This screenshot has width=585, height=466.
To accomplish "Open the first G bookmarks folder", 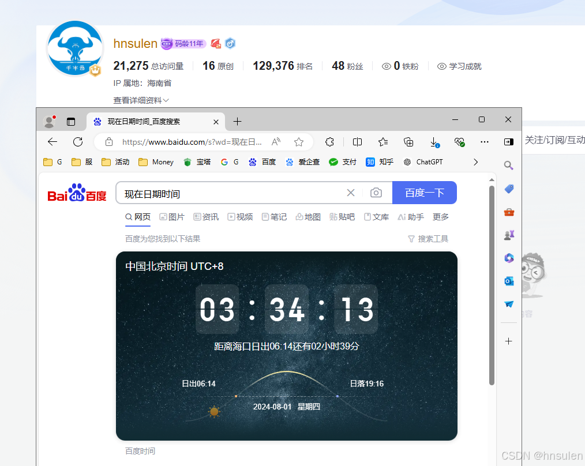I will tap(52, 162).
